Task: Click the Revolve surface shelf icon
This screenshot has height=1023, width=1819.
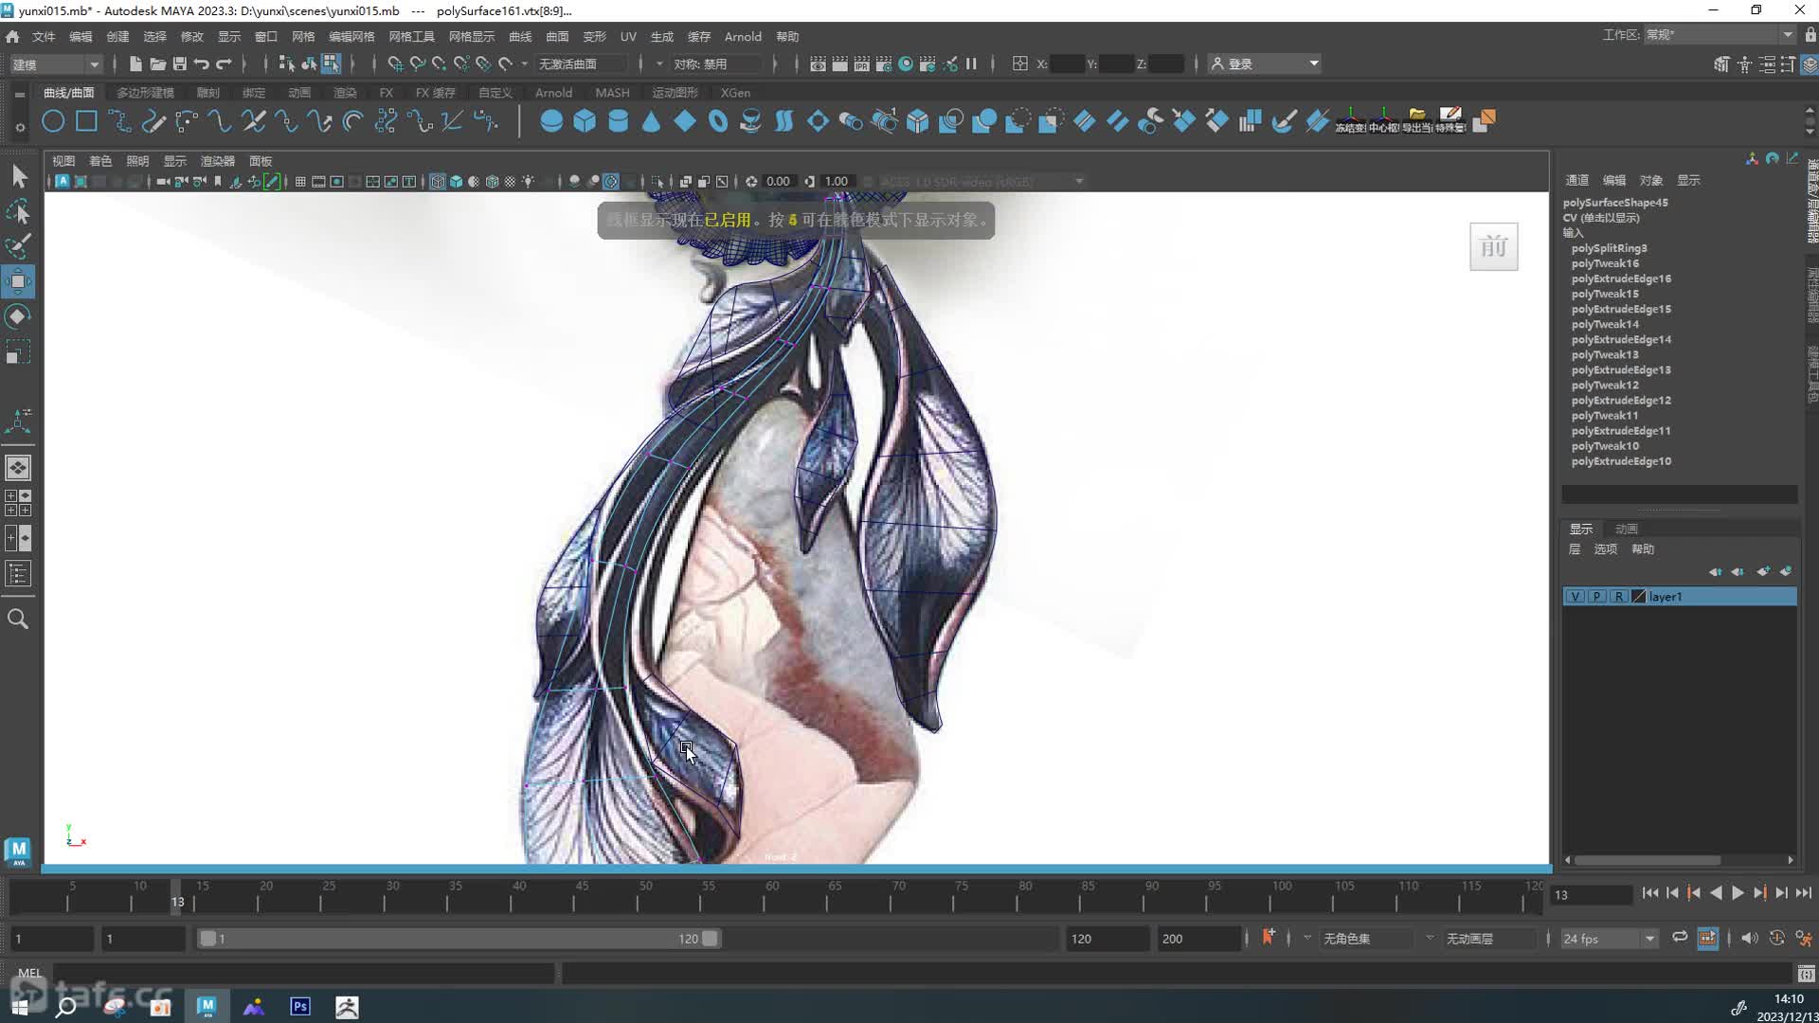Action: (750, 121)
